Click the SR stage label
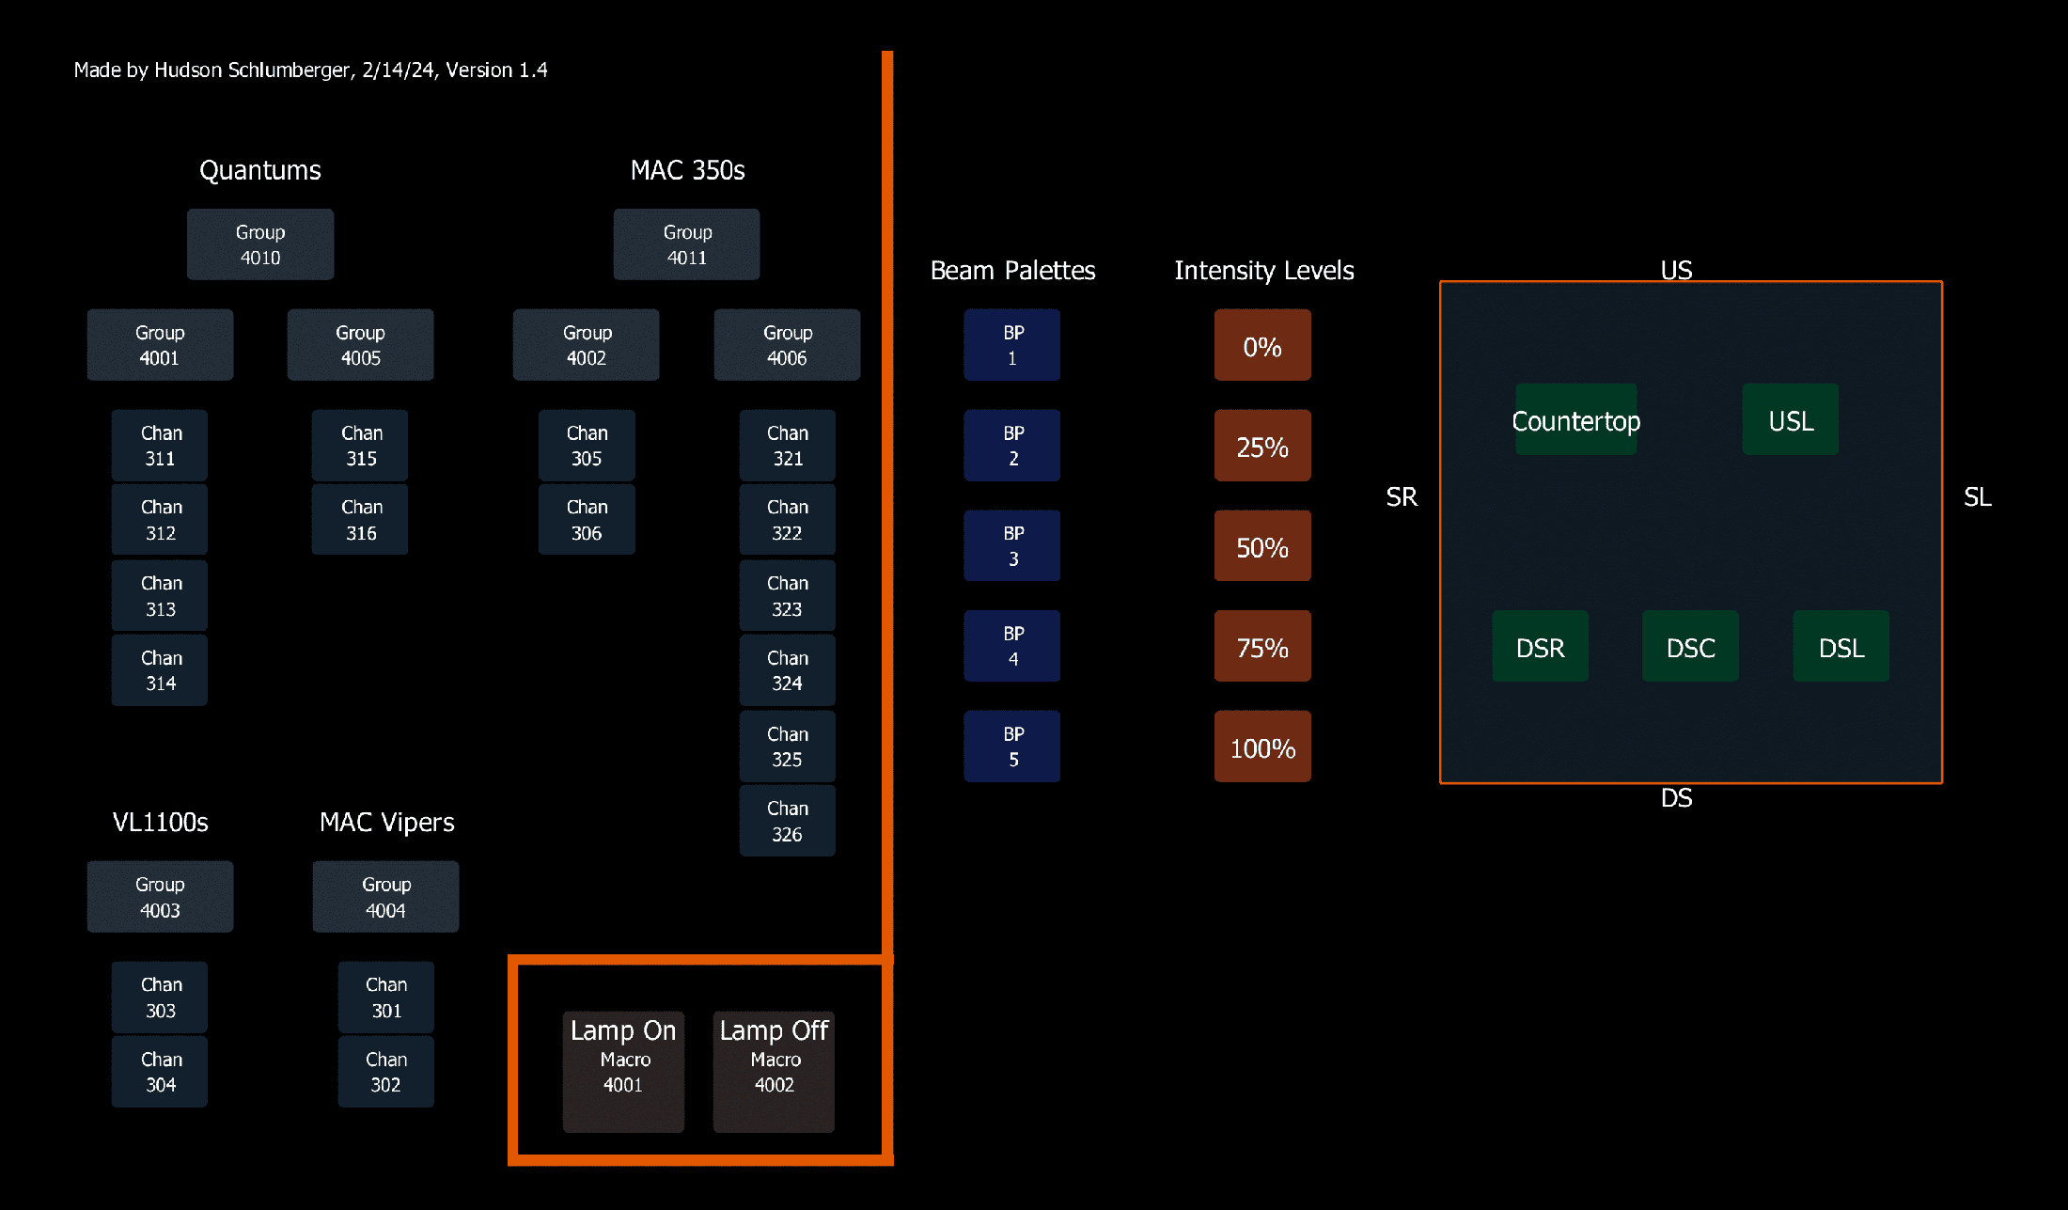Image resolution: width=2068 pixels, height=1210 pixels. click(1402, 497)
